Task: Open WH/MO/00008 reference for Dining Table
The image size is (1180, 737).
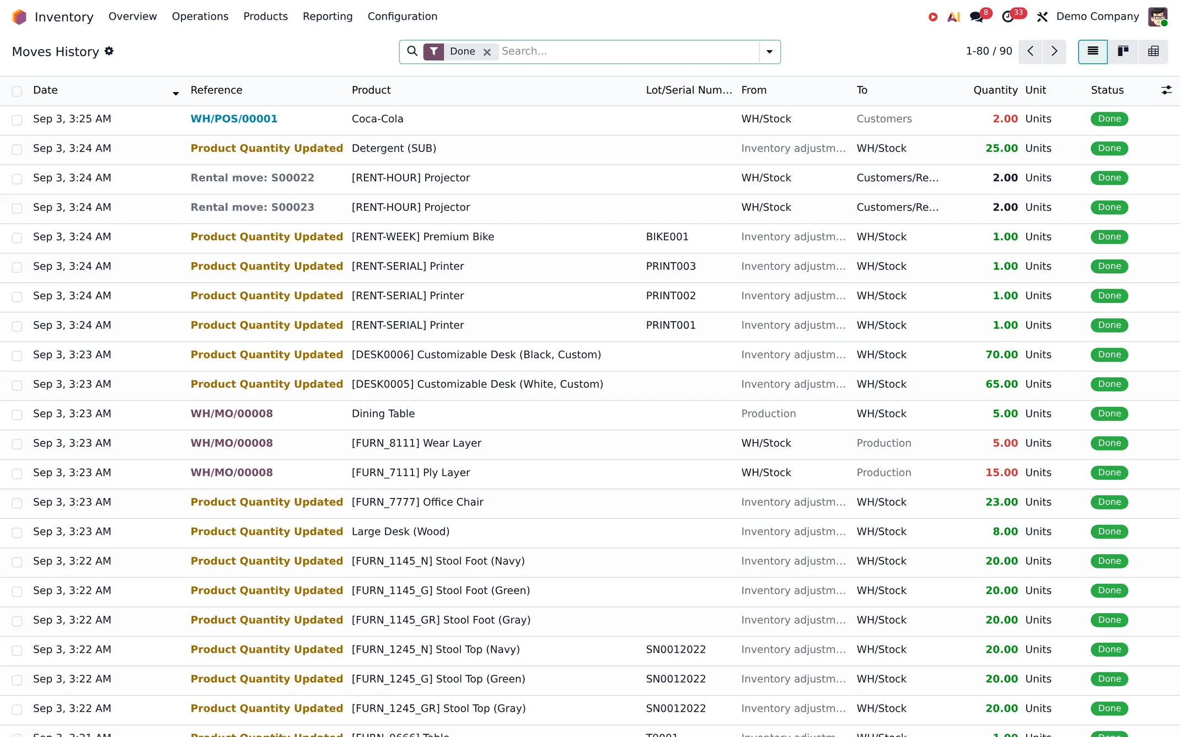Action: 232,413
